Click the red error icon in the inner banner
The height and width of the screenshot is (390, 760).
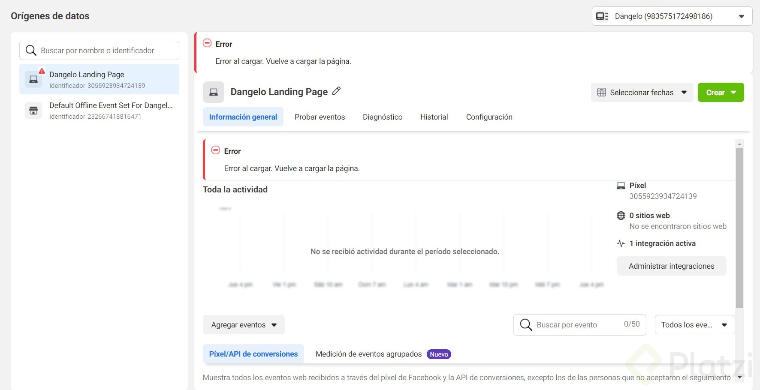point(216,150)
